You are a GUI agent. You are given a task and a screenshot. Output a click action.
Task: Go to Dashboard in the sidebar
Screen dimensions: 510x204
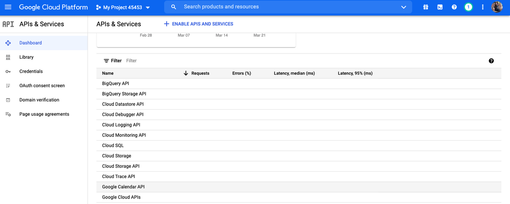pos(31,43)
